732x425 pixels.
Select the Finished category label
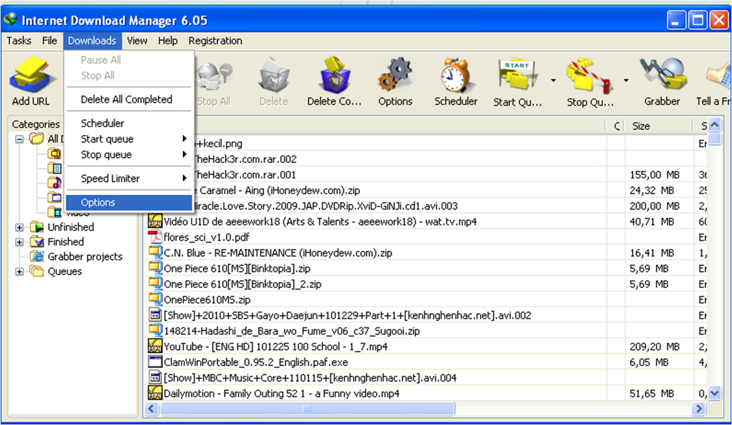point(65,242)
